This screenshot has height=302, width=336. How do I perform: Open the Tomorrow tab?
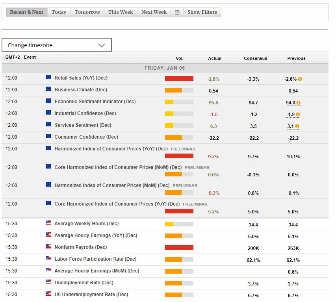click(x=87, y=12)
